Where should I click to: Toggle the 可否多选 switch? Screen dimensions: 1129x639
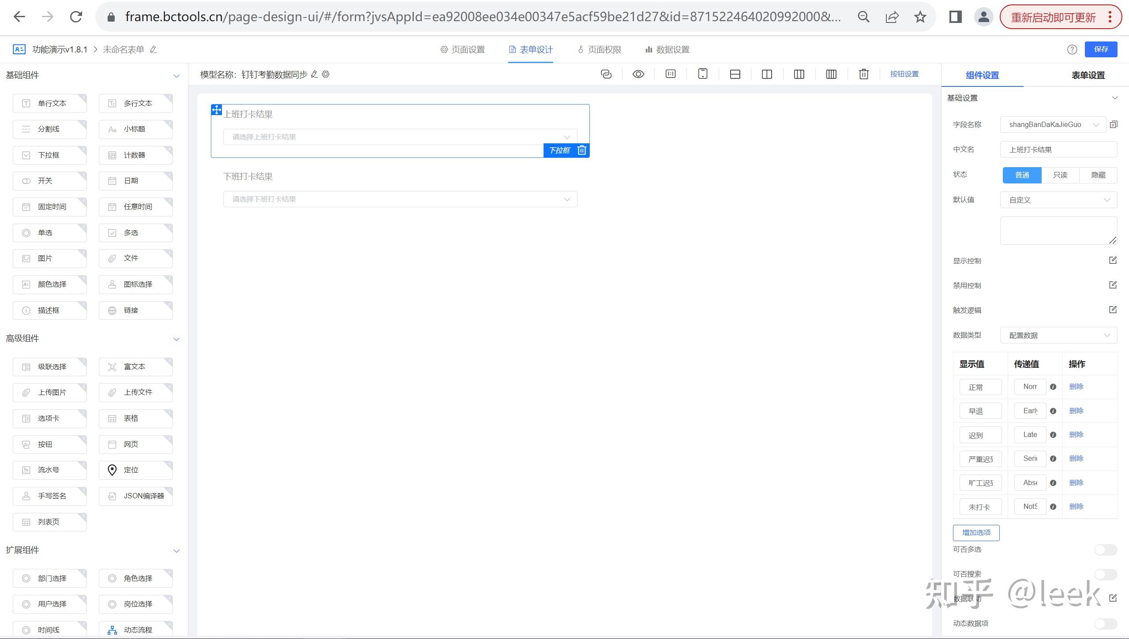click(1105, 549)
